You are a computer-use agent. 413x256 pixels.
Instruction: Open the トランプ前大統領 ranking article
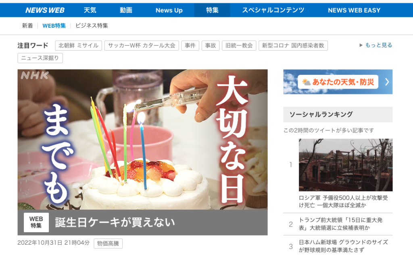(340, 224)
